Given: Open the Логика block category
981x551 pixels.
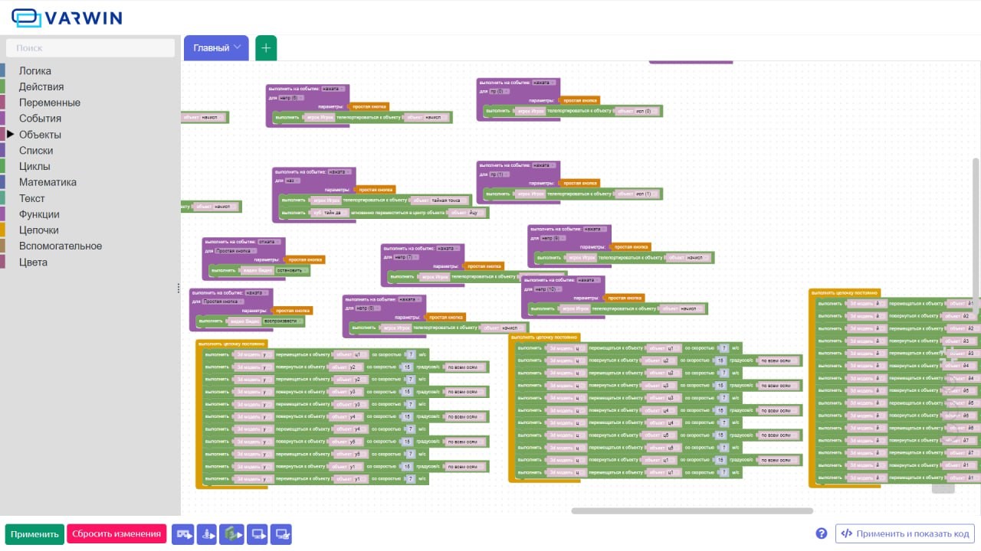Looking at the screenshot, I should pos(35,71).
